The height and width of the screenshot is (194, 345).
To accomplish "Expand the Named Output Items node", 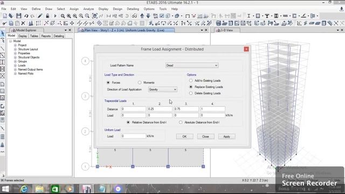I will [15, 70].
